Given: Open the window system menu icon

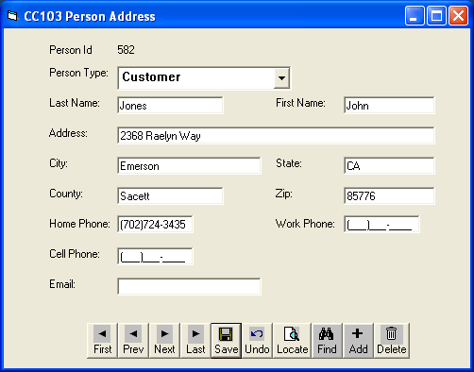Looking at the screenshot, I should point(12,16).
